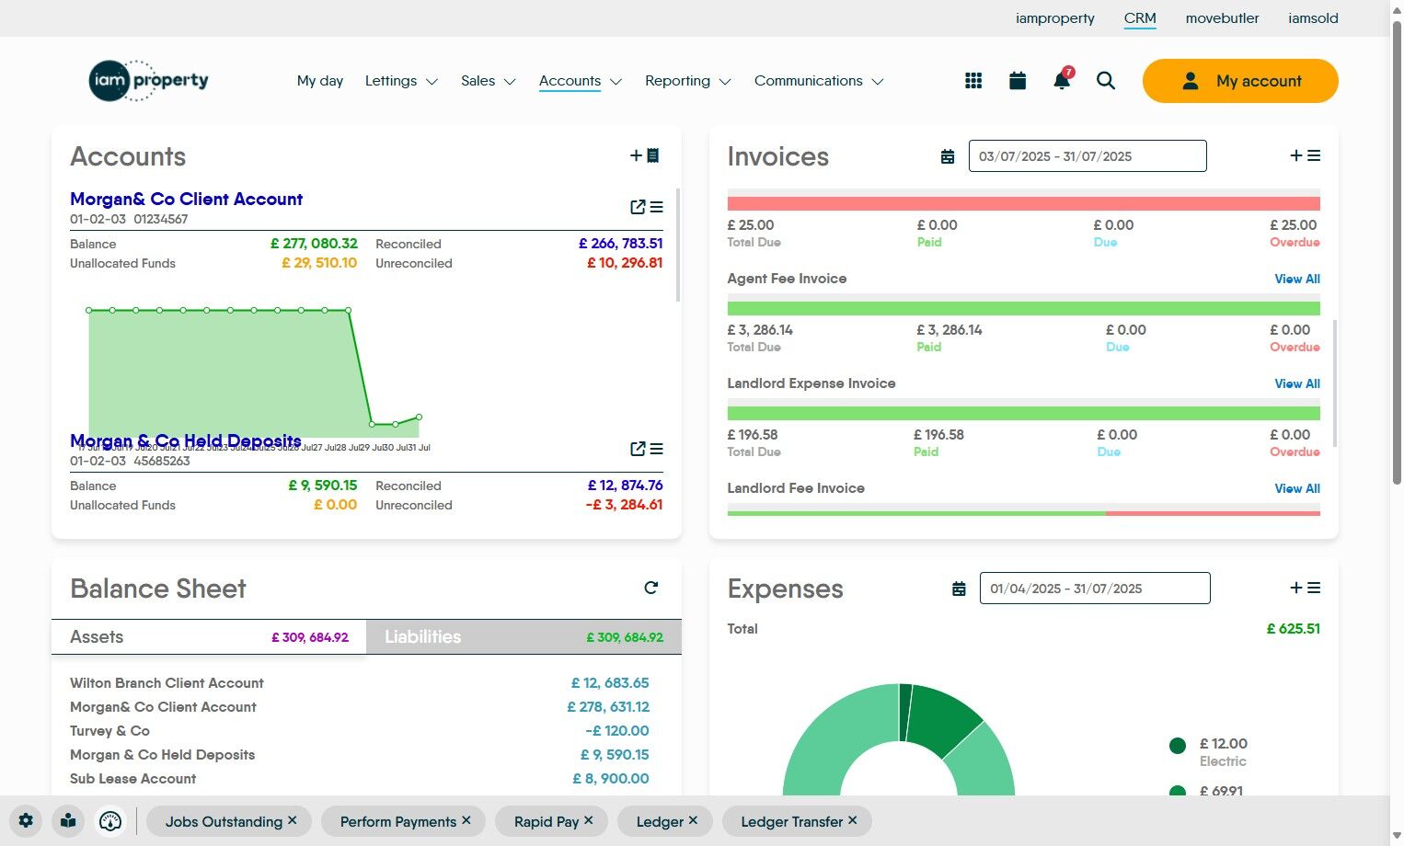Click the Electric legend color dot
The width and height of the screenshot is (1404, 846).
(1178, 746)
